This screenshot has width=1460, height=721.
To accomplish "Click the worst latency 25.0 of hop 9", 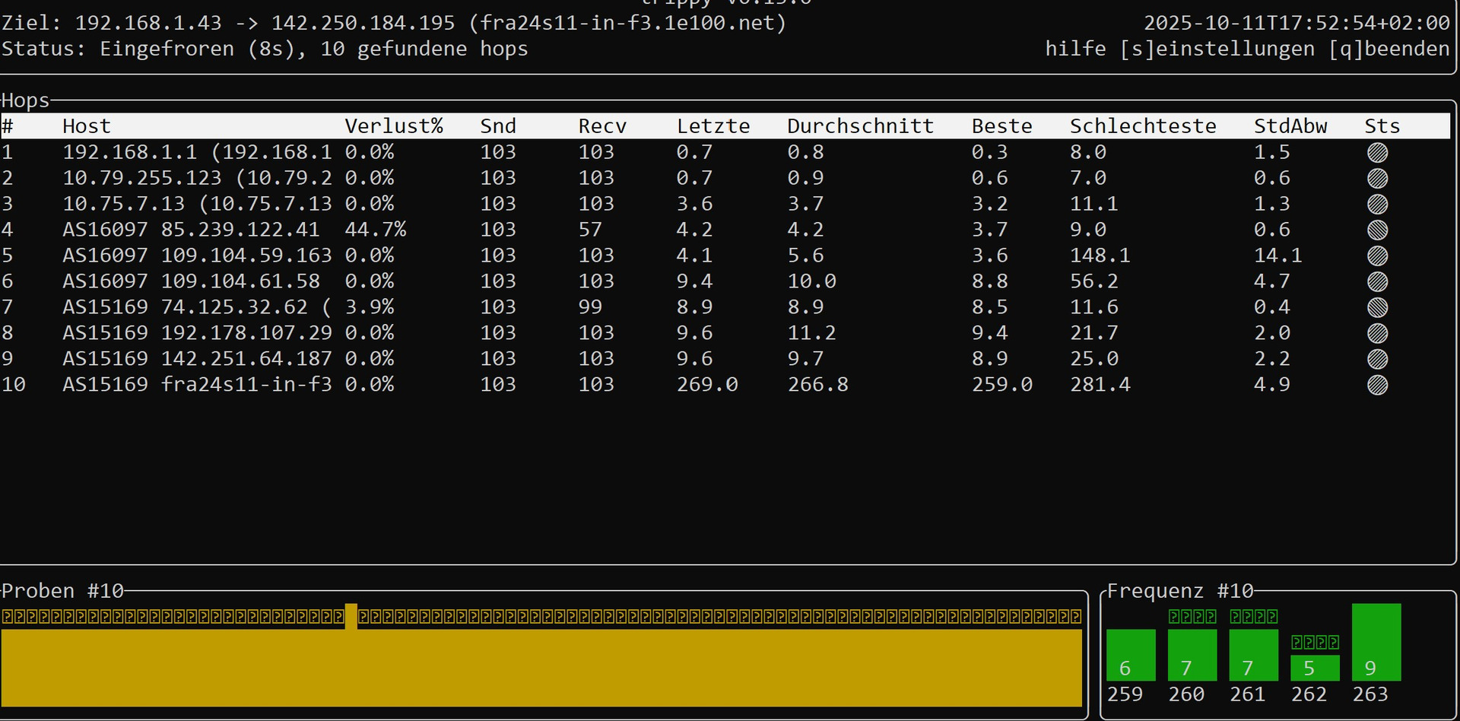I will coord(1094,359).
